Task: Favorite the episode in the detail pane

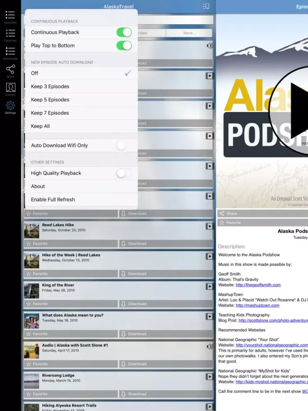Action: pyautogui.click(x=262, y=222)
